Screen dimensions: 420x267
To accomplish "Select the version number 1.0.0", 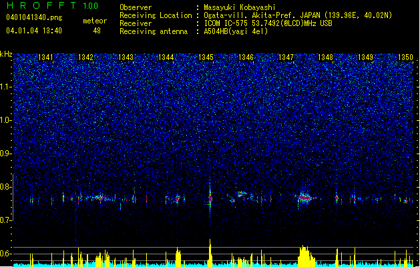I will coord(91,6).
